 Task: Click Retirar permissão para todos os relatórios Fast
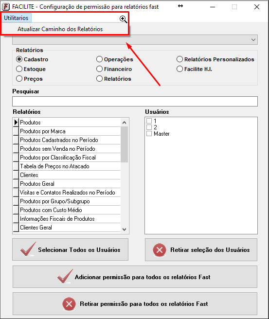point(135,304)
